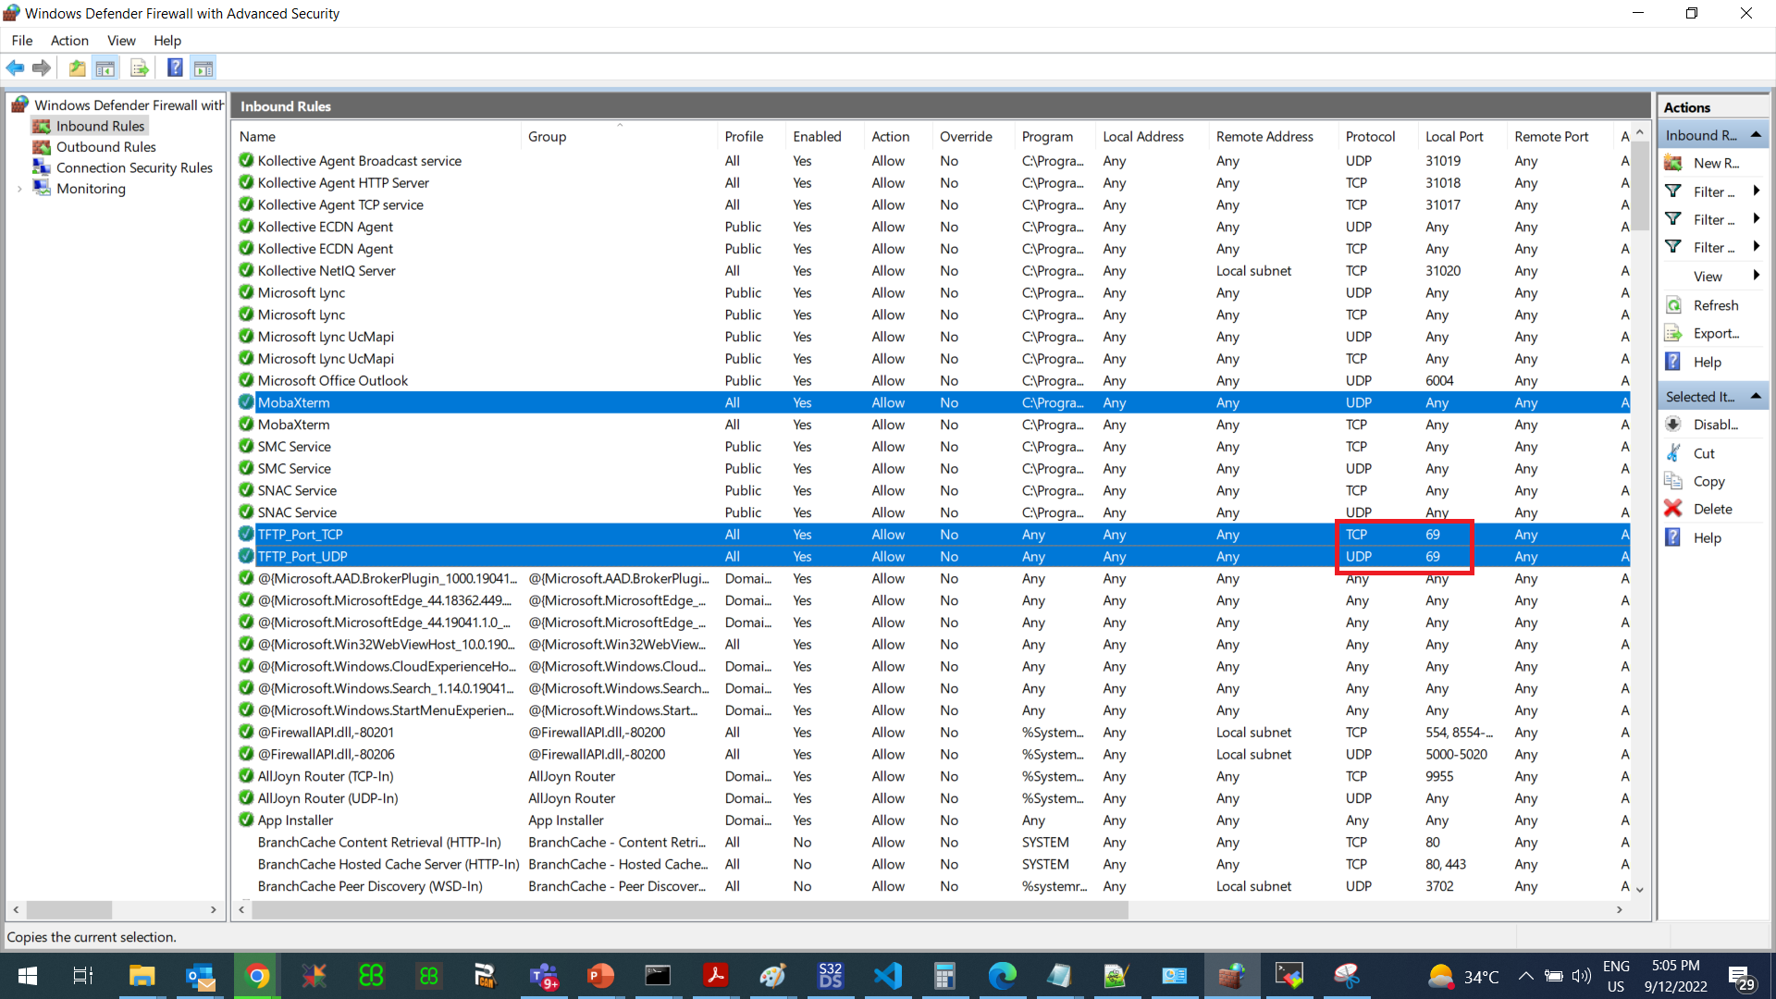The height and width of the screenshot is (999, 1776).
Task: Open the File menu
Action: (x=21, y=41)
